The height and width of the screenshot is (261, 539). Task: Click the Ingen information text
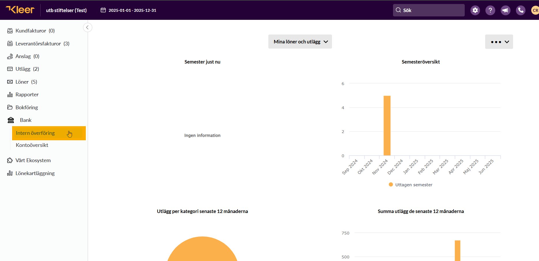[x=202, y=135]
